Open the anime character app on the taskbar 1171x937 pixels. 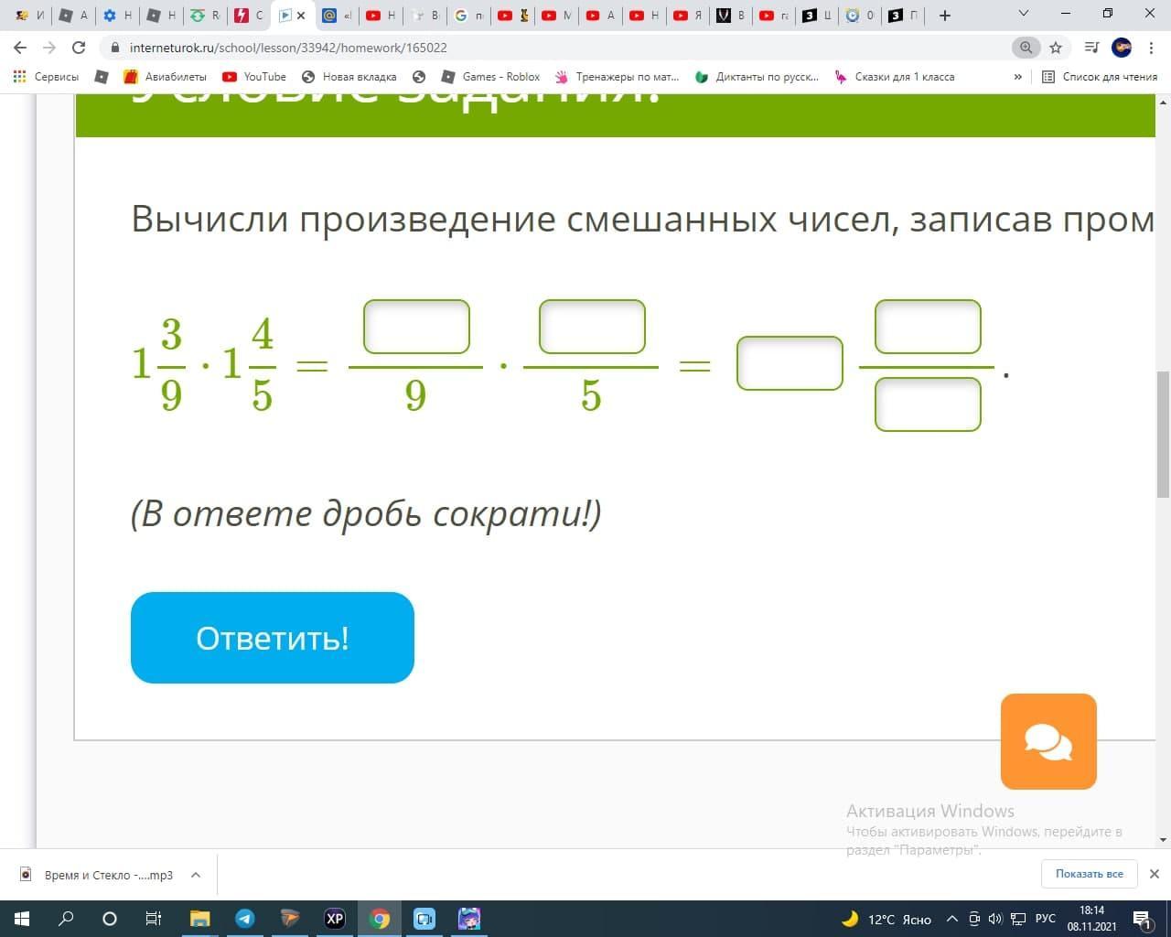[x=469, y=919]
